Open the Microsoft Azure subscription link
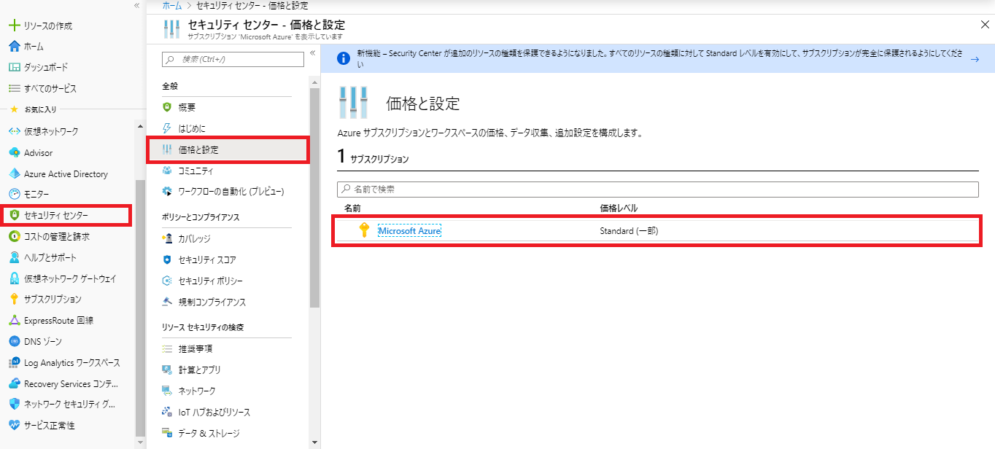The width and height of the screenshot is (995, 449). coord(409,229)
